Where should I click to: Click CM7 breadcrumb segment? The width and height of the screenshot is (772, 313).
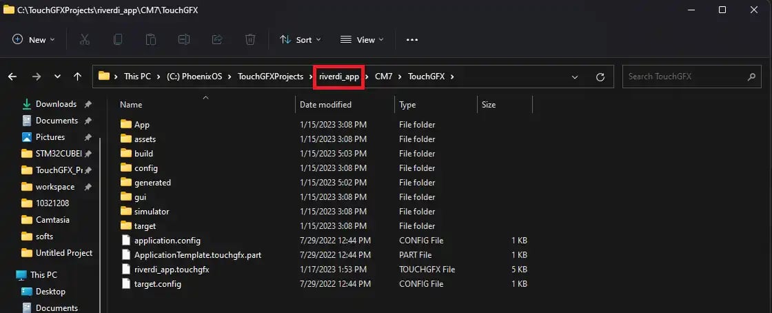click(383, 77)
